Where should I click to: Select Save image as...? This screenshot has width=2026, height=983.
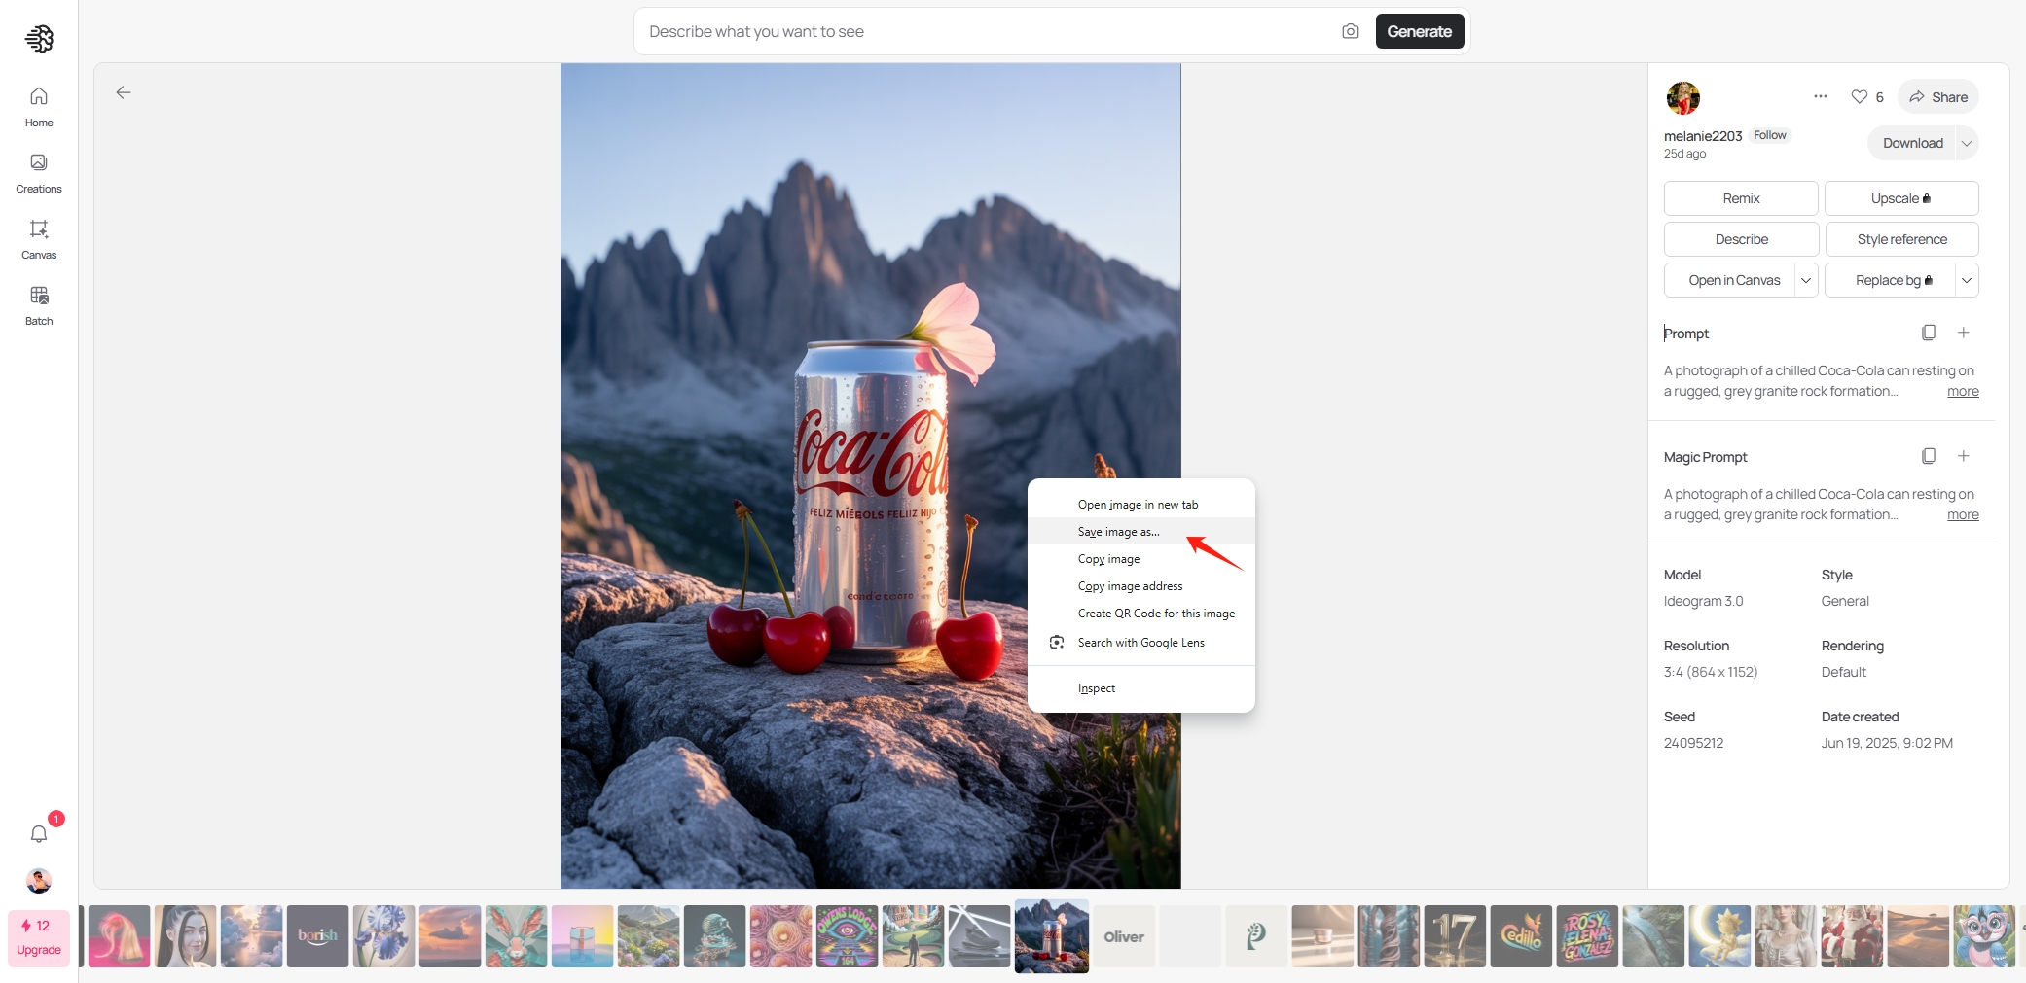[1141, 532]
